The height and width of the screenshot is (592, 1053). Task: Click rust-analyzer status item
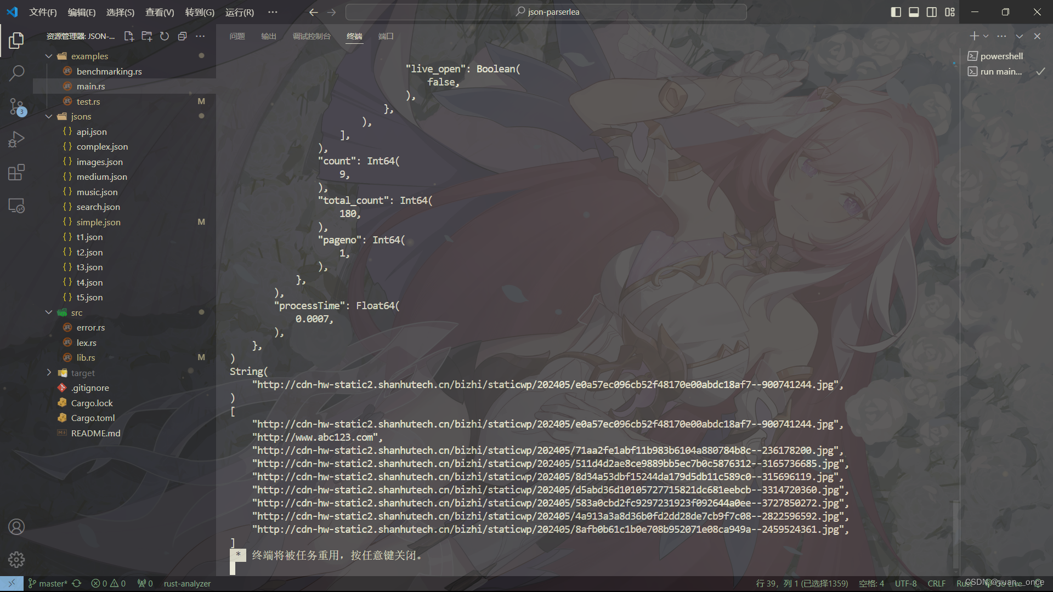[187, 583]
